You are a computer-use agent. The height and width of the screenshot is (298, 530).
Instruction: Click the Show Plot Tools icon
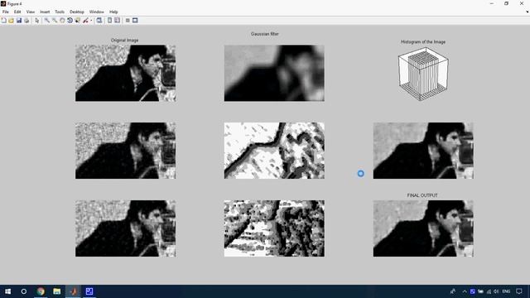(135, 21)
